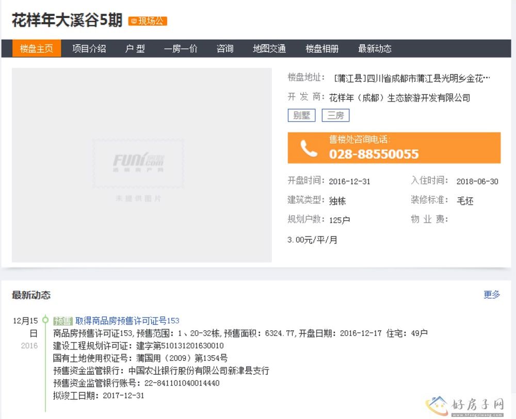This screenshot has height=419, width=516.
Task: Switch to the 楼盘主页 tab
Action: click(37, 49)
